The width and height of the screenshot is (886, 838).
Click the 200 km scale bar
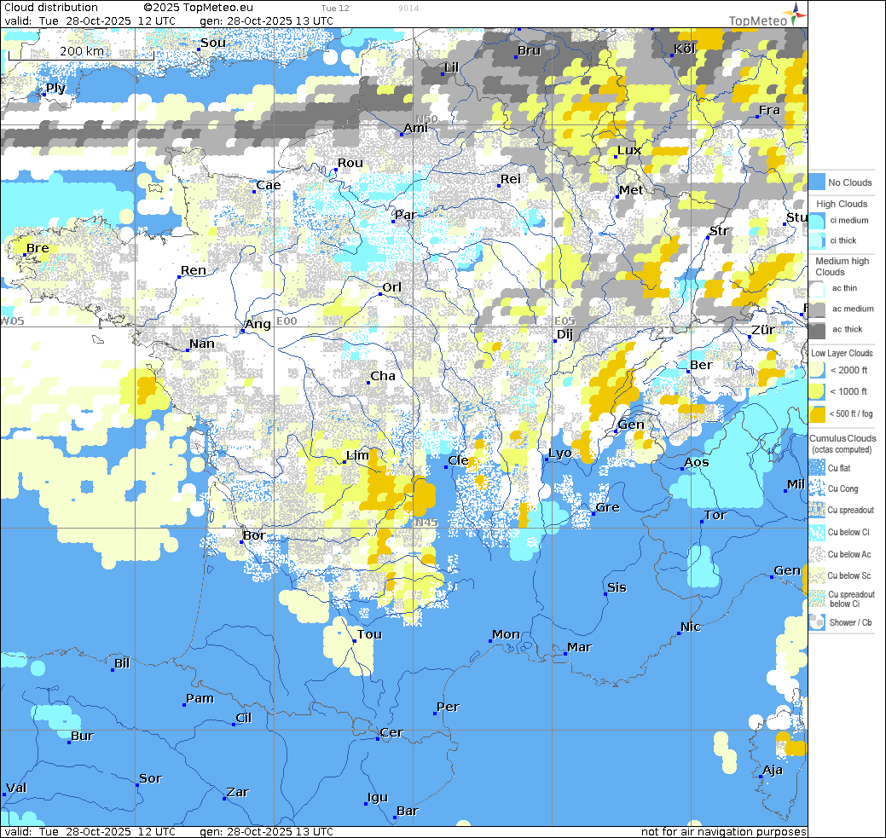(81, 53)
